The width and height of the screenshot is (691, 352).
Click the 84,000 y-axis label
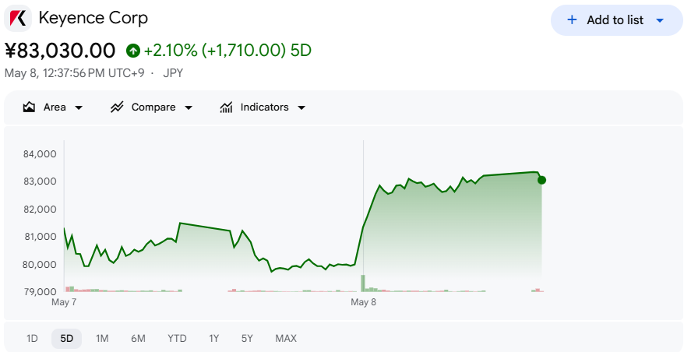[x=40, y=153]
